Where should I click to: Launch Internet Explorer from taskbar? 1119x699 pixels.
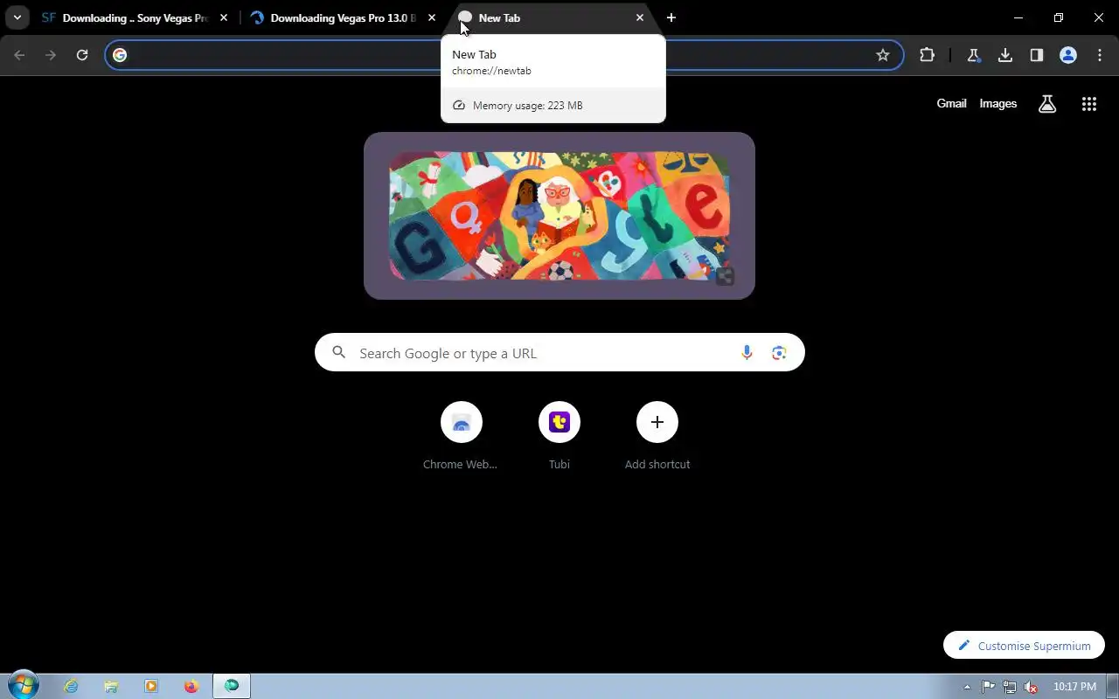[x=72, y=687]
